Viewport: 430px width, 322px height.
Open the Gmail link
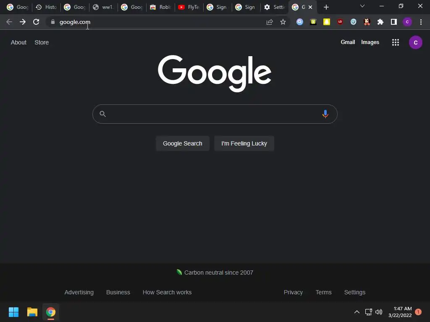348,42
